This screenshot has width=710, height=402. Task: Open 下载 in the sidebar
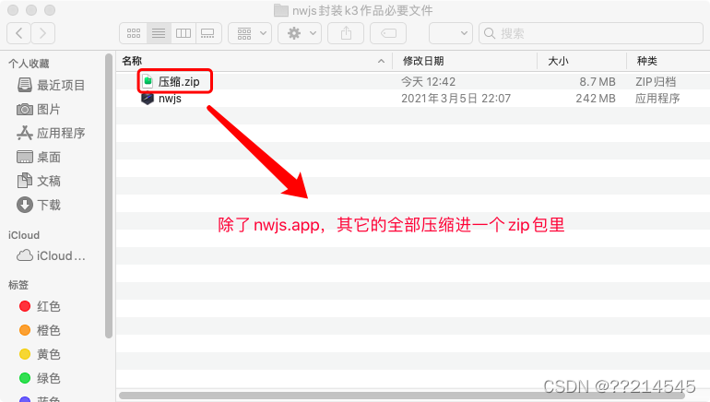(x=49, y=205)
